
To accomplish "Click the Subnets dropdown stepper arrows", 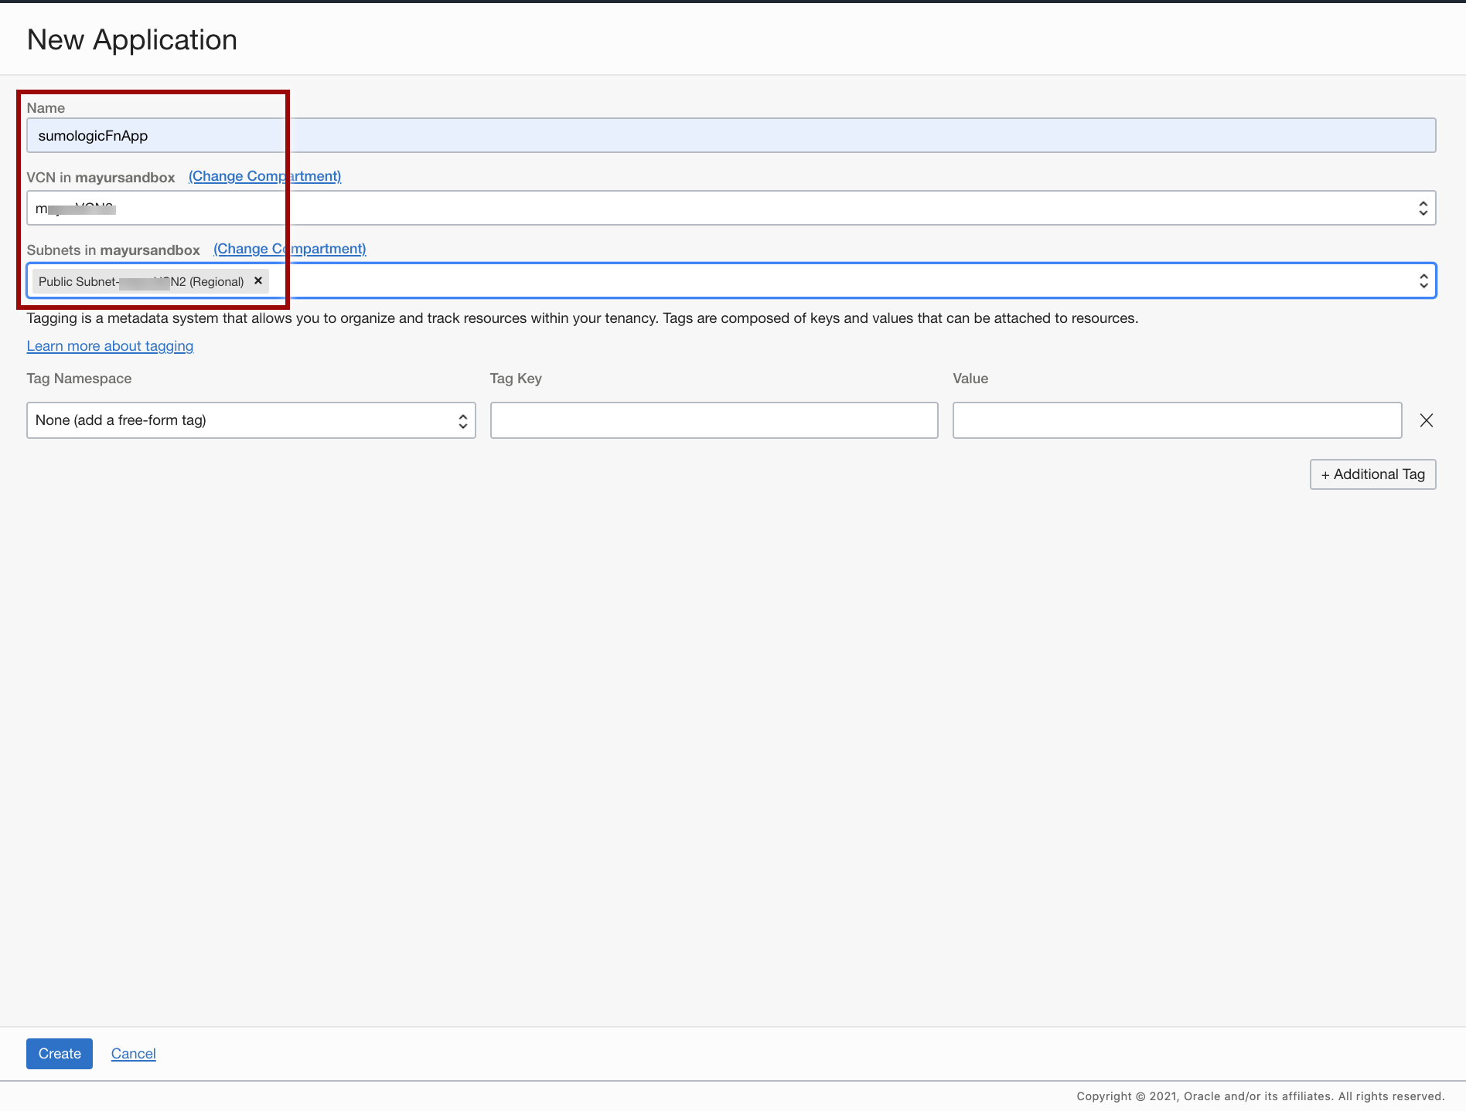I will tap(1423, 280).
